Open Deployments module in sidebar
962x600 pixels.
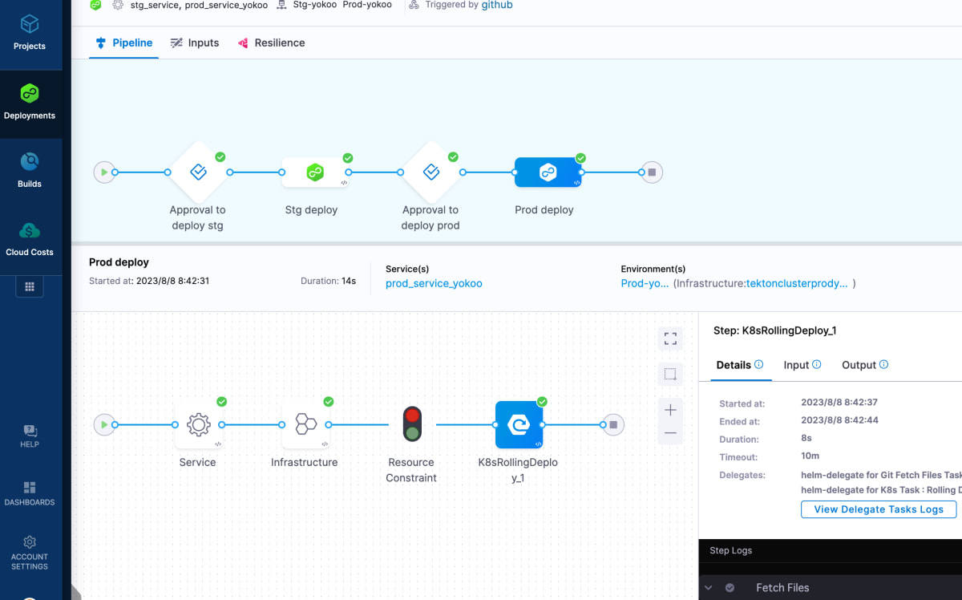pos(30,102)
